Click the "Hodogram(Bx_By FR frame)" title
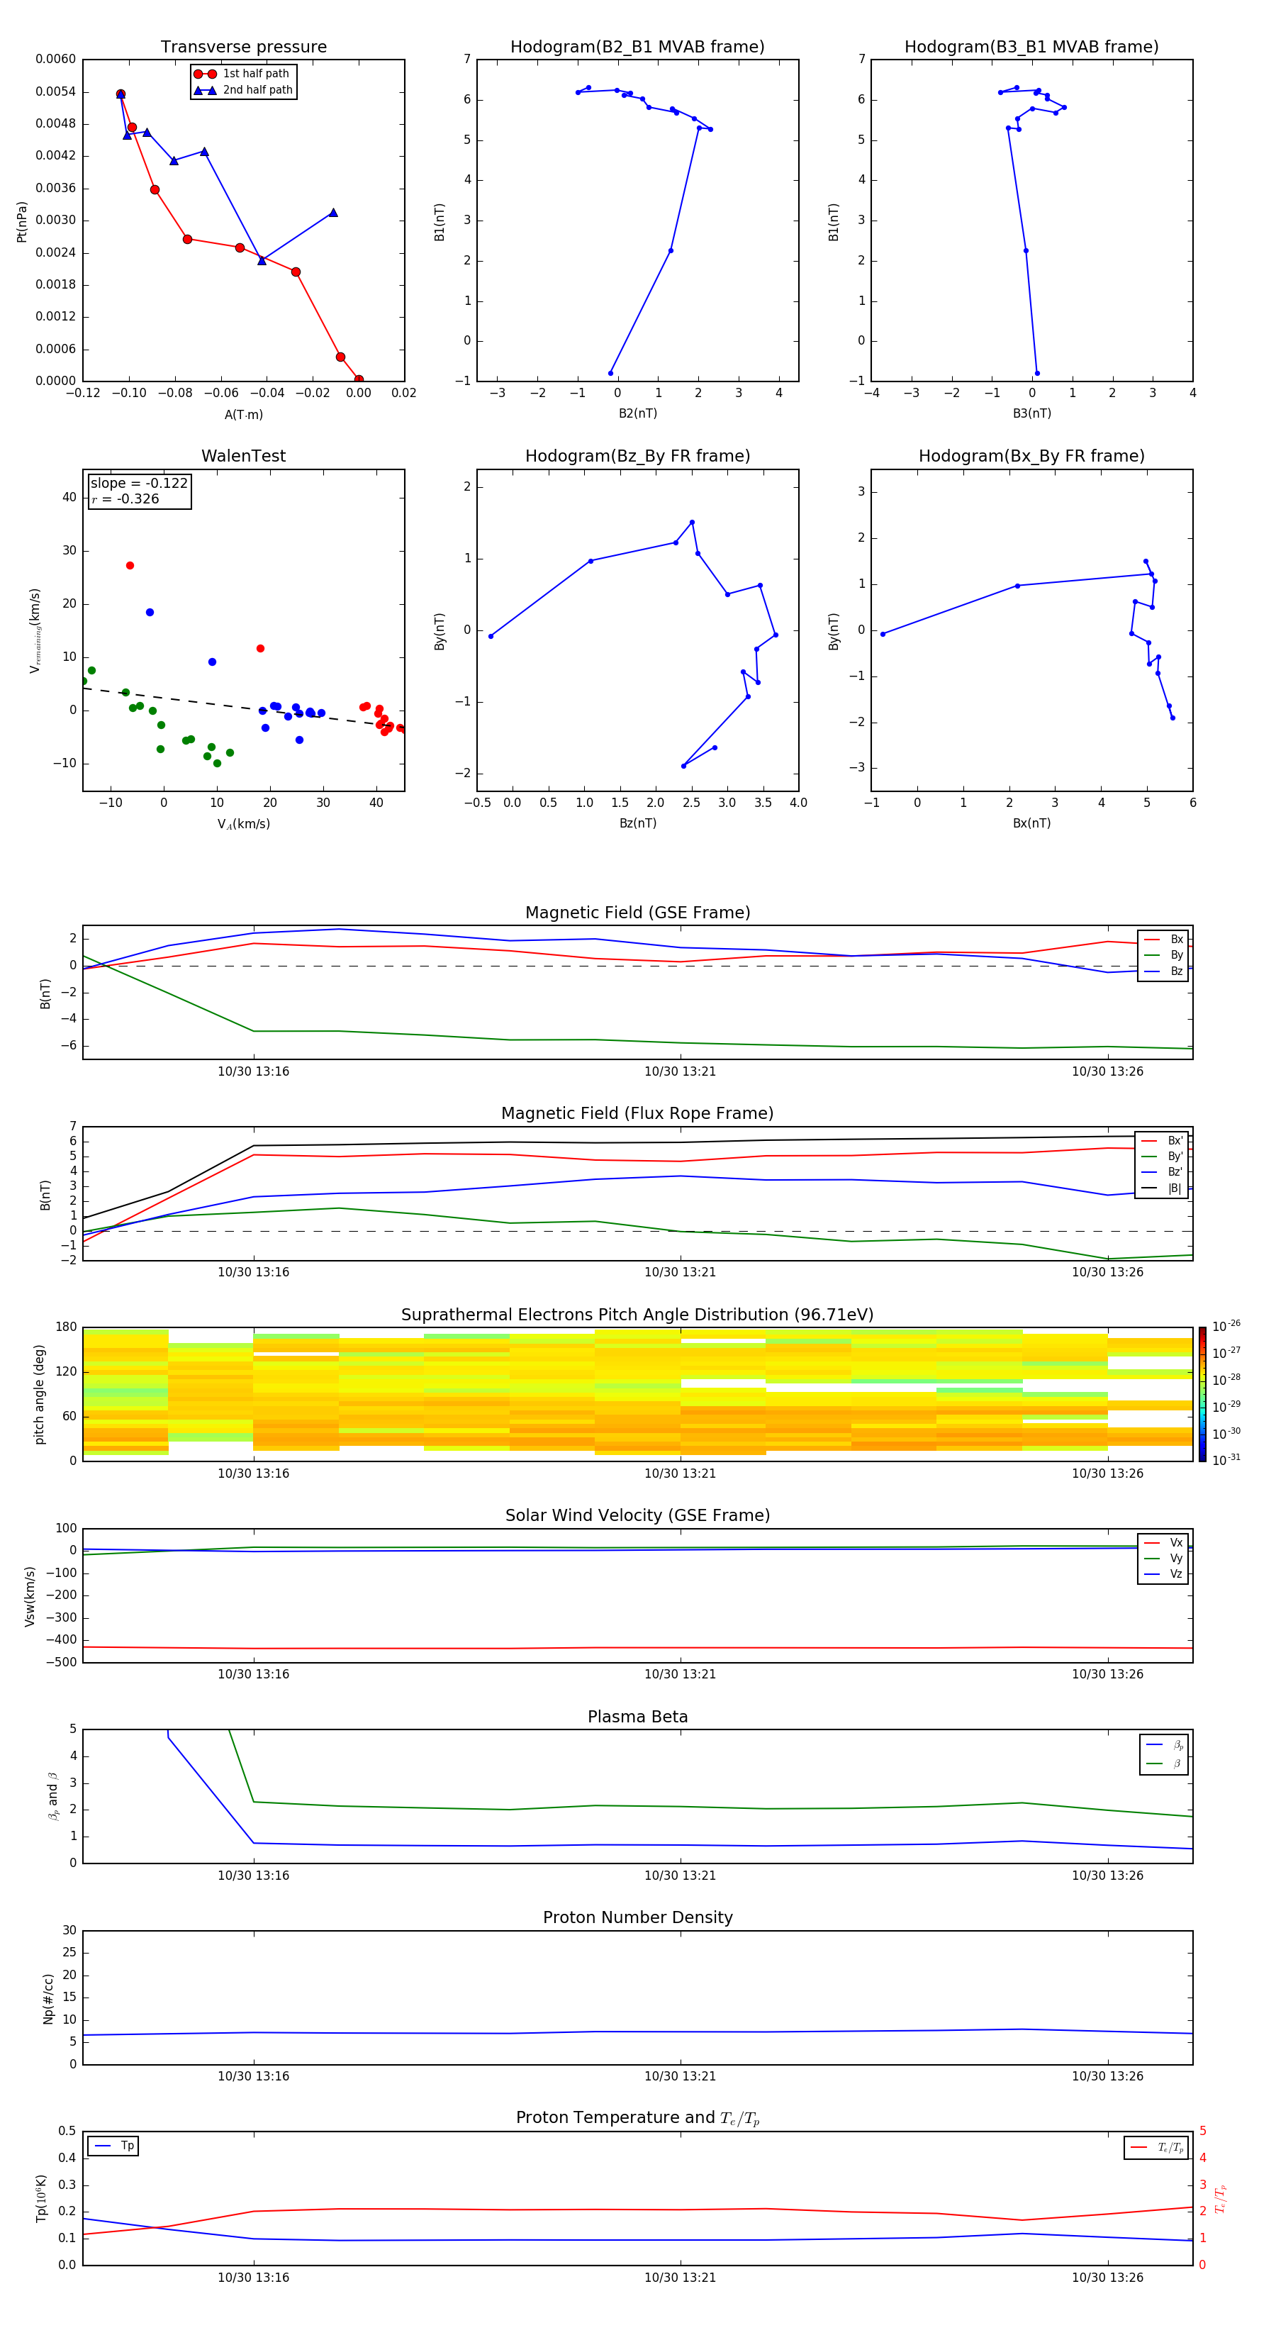 pos(1031,456)
